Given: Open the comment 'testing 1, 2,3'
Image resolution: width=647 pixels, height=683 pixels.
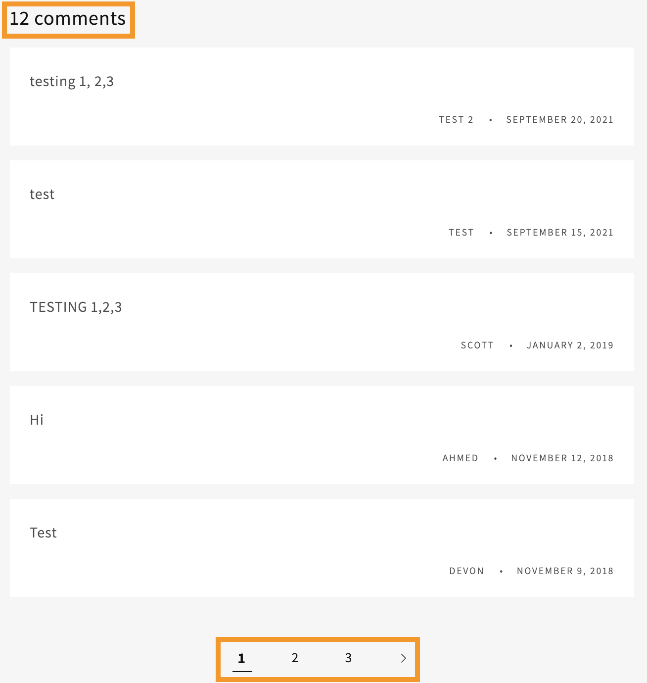Looking at the screenshot, I should click(x=72, y=81).
